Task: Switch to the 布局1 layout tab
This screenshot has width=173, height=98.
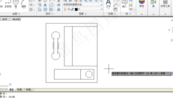Action: pos(20,90)
